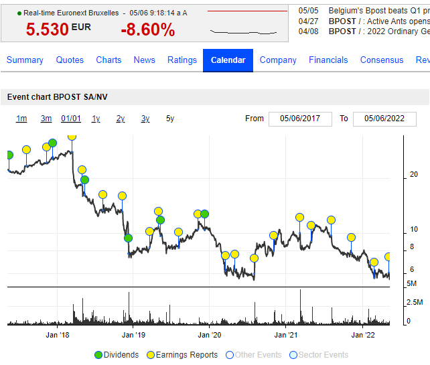Image resolution: width=430 pixels, height=365 pixels.
Task: Click the earnings marker at the 2018 price peak
Action: click(x=72, y=137)
